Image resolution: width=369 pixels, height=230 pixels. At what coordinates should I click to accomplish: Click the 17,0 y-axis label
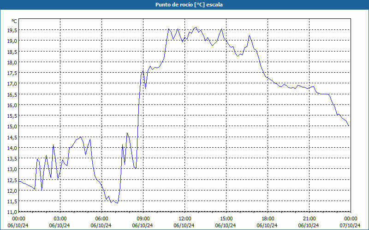(x=12, y=84)
